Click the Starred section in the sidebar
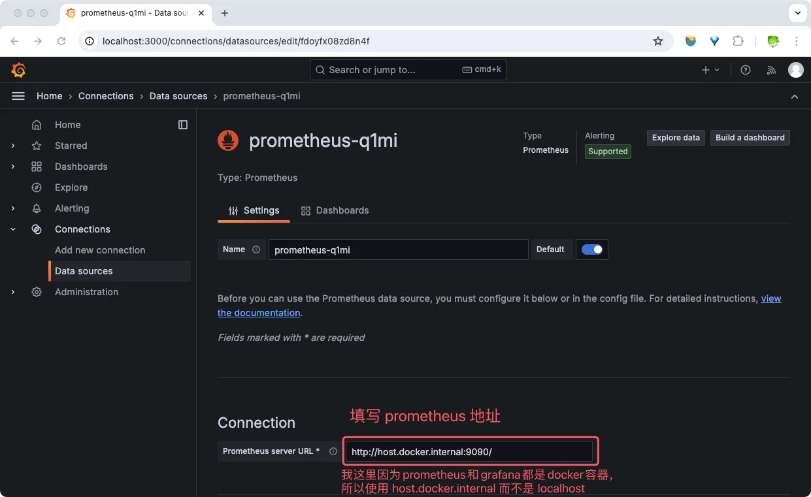 point(71,146)
